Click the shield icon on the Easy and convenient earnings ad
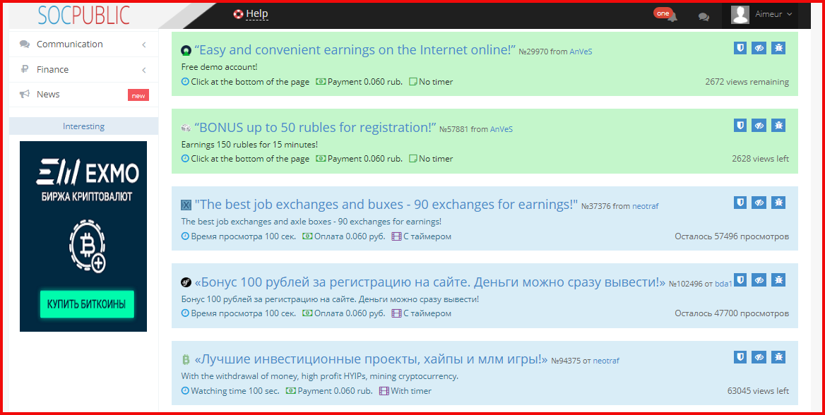The height and width of the screenshot is (415, 825). (740, 48)
